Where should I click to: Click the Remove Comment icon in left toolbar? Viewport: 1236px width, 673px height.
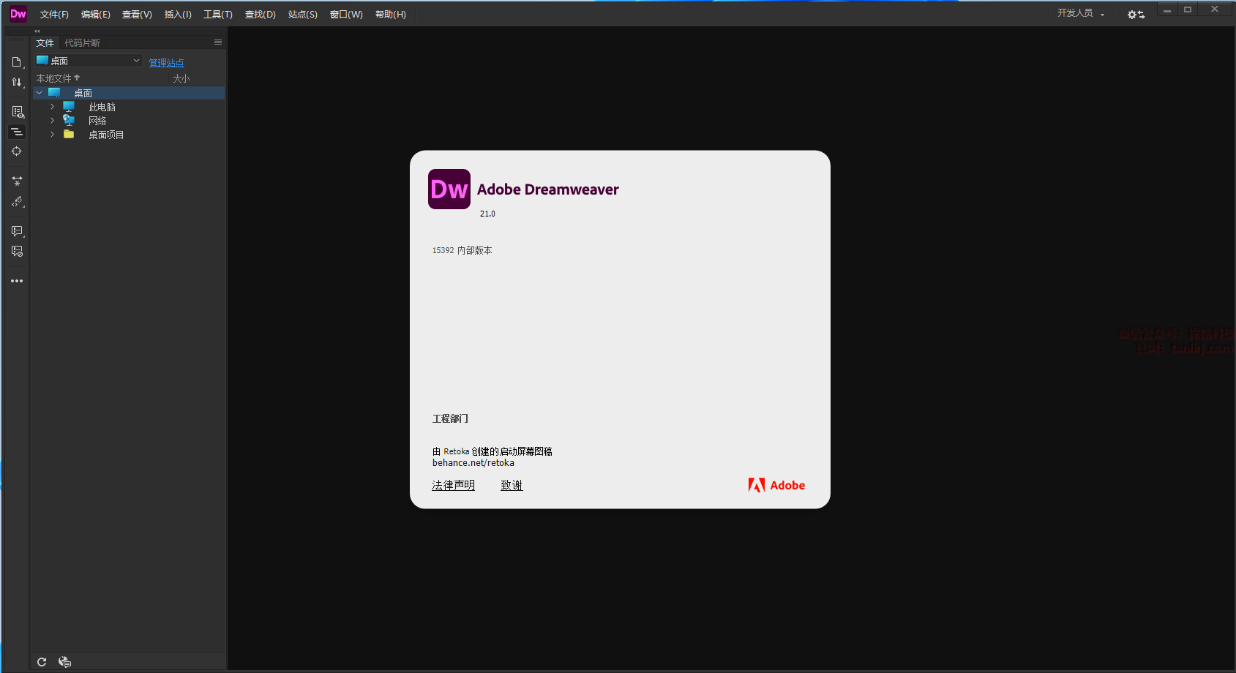pyautogui.click(x=17, y=252)
